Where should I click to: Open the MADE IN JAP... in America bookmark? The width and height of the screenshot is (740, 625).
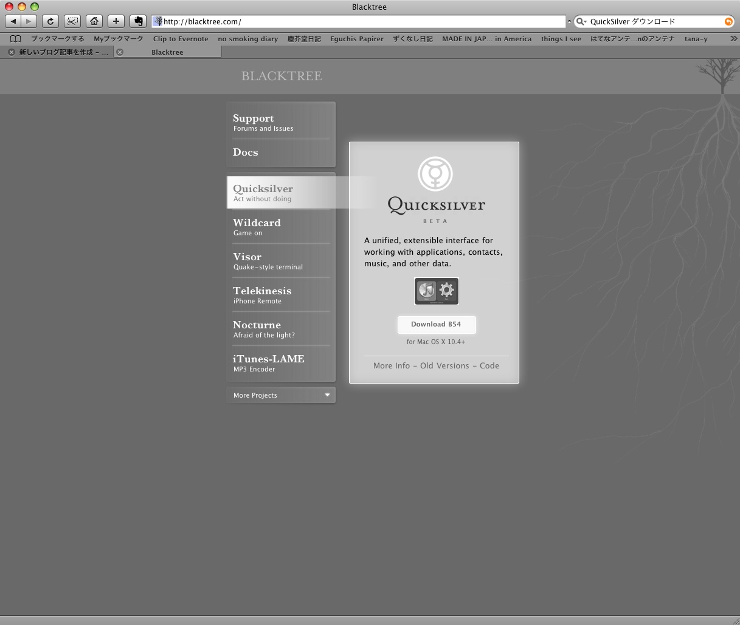pos(487,38)
